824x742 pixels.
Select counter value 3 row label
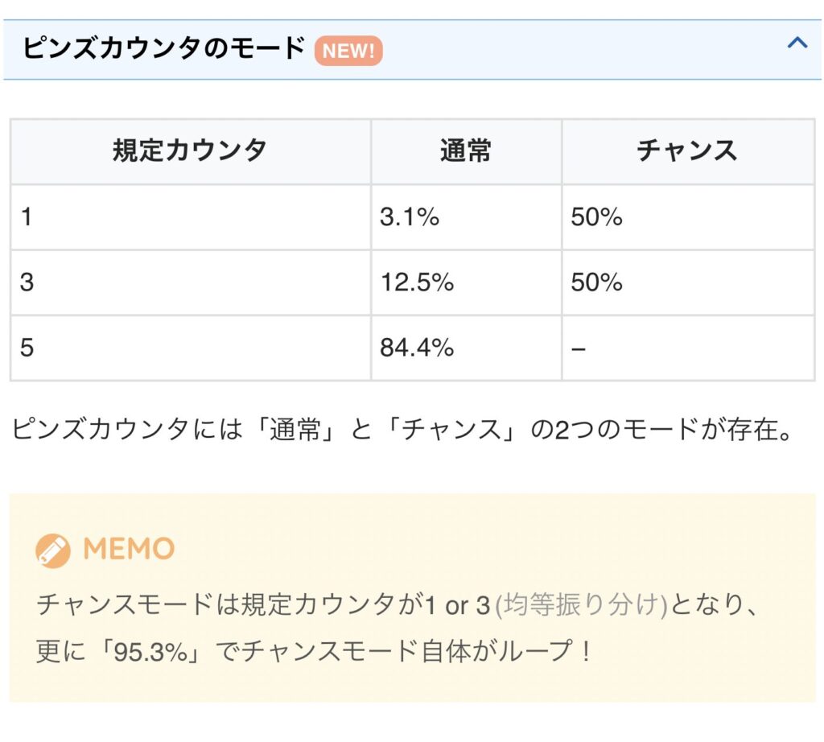click(x=190, y=282)
